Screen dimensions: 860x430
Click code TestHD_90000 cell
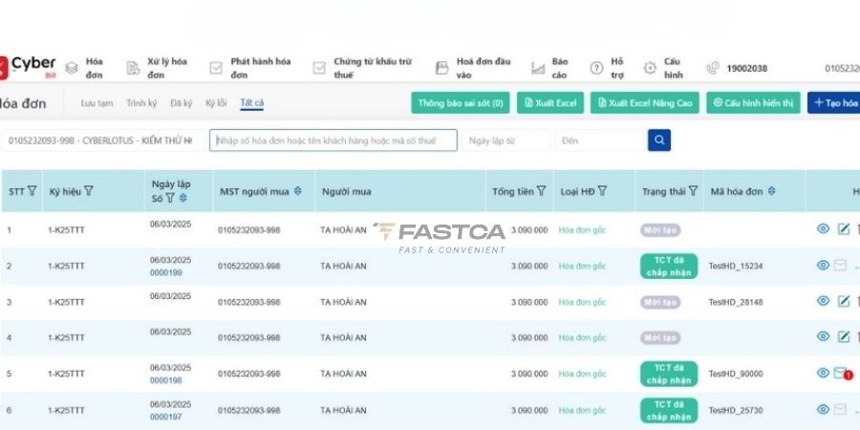tap(736, 374)
